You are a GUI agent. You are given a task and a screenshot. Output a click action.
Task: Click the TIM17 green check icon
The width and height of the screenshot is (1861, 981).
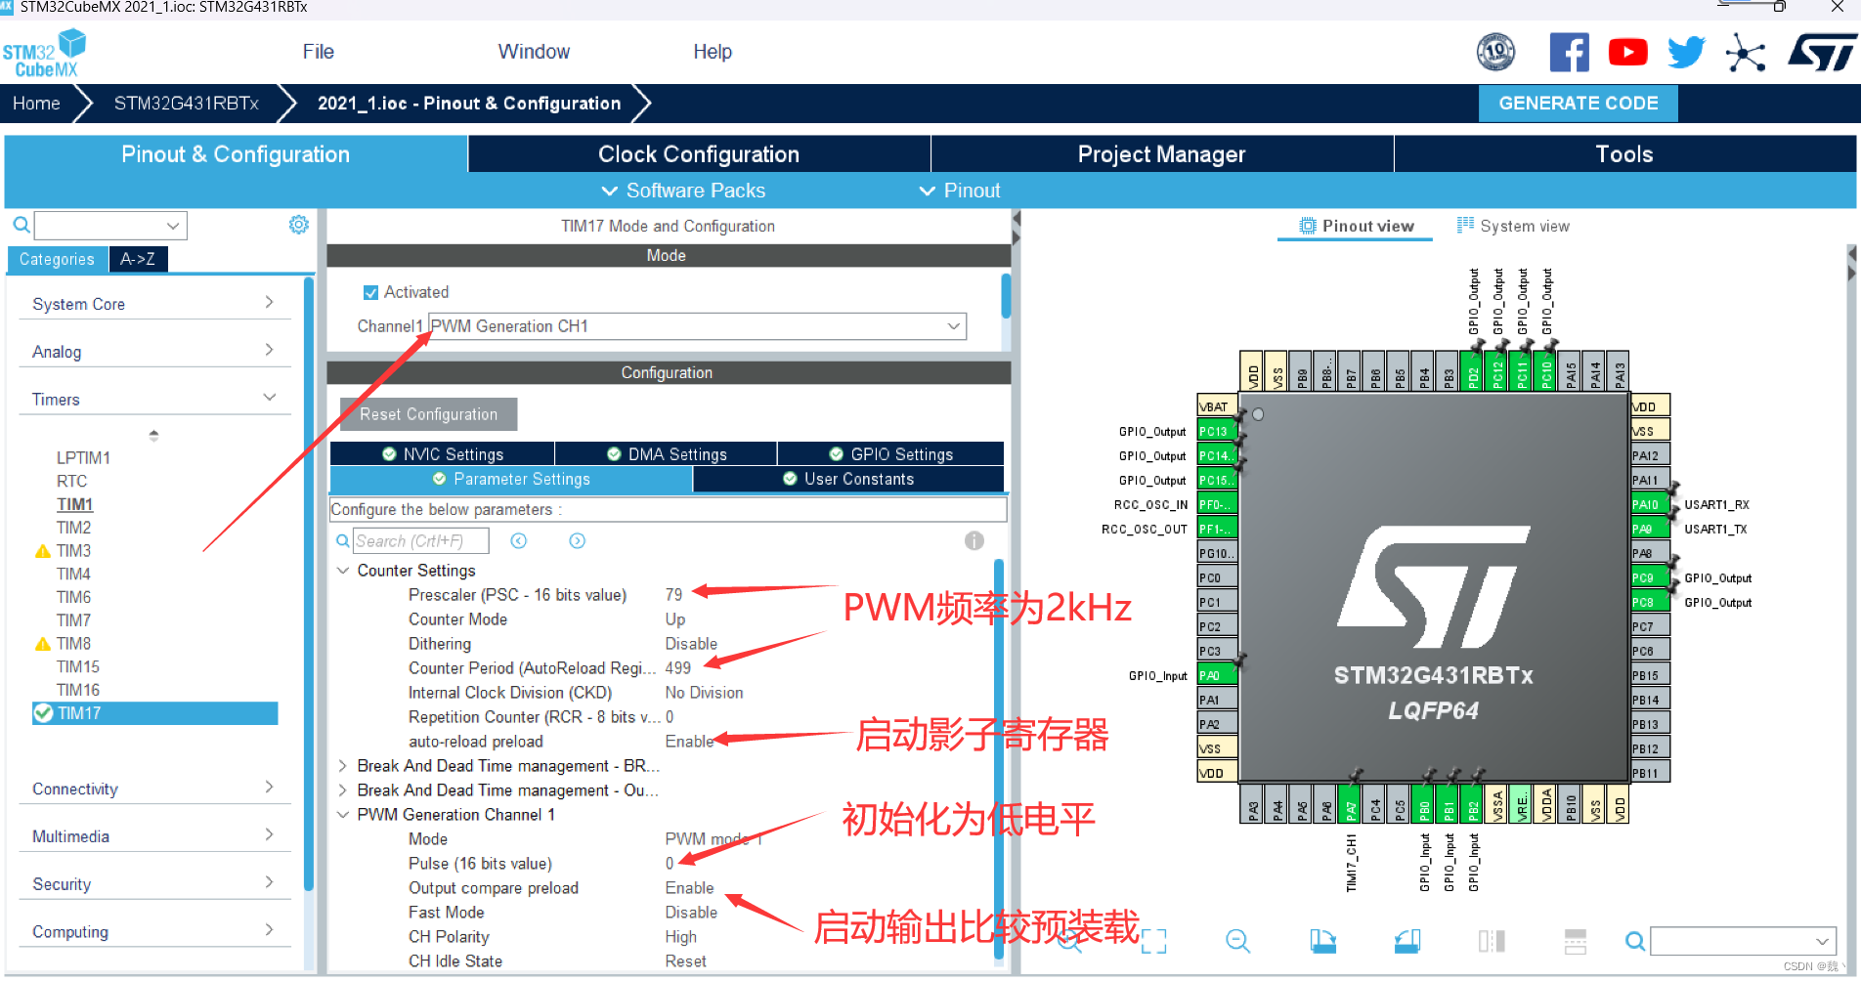pyautogui.click(x=43, y=713)
